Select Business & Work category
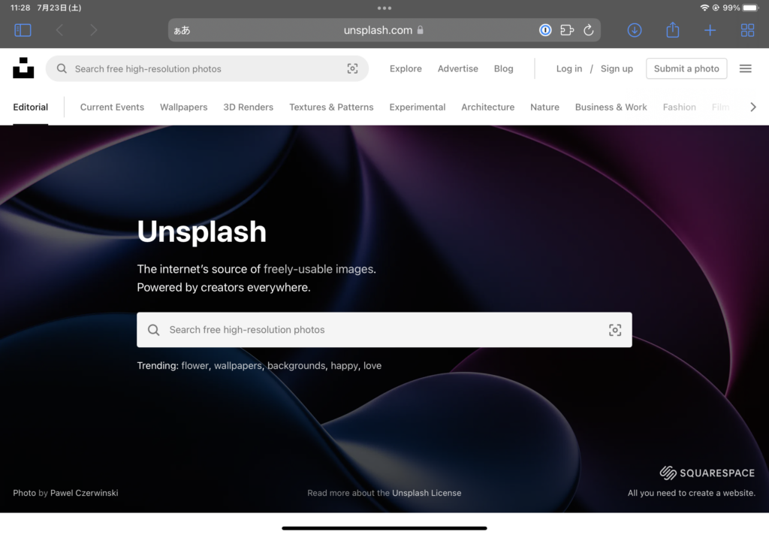The image size is (769, 535). (611, 107)
